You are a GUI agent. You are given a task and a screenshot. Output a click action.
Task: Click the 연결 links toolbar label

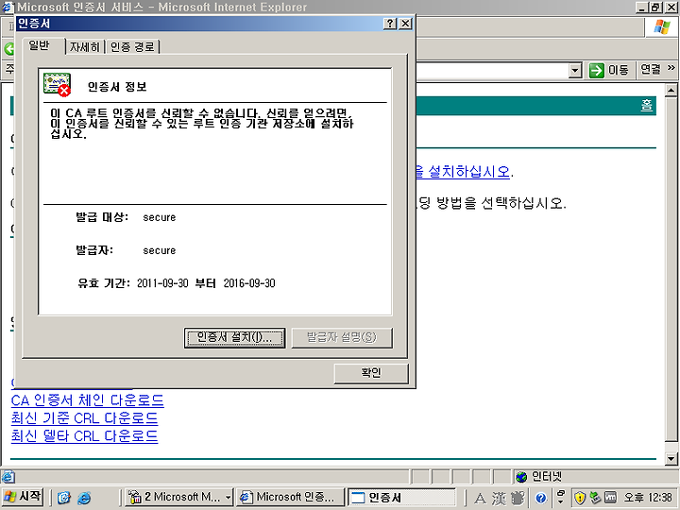tap(651, 69)
